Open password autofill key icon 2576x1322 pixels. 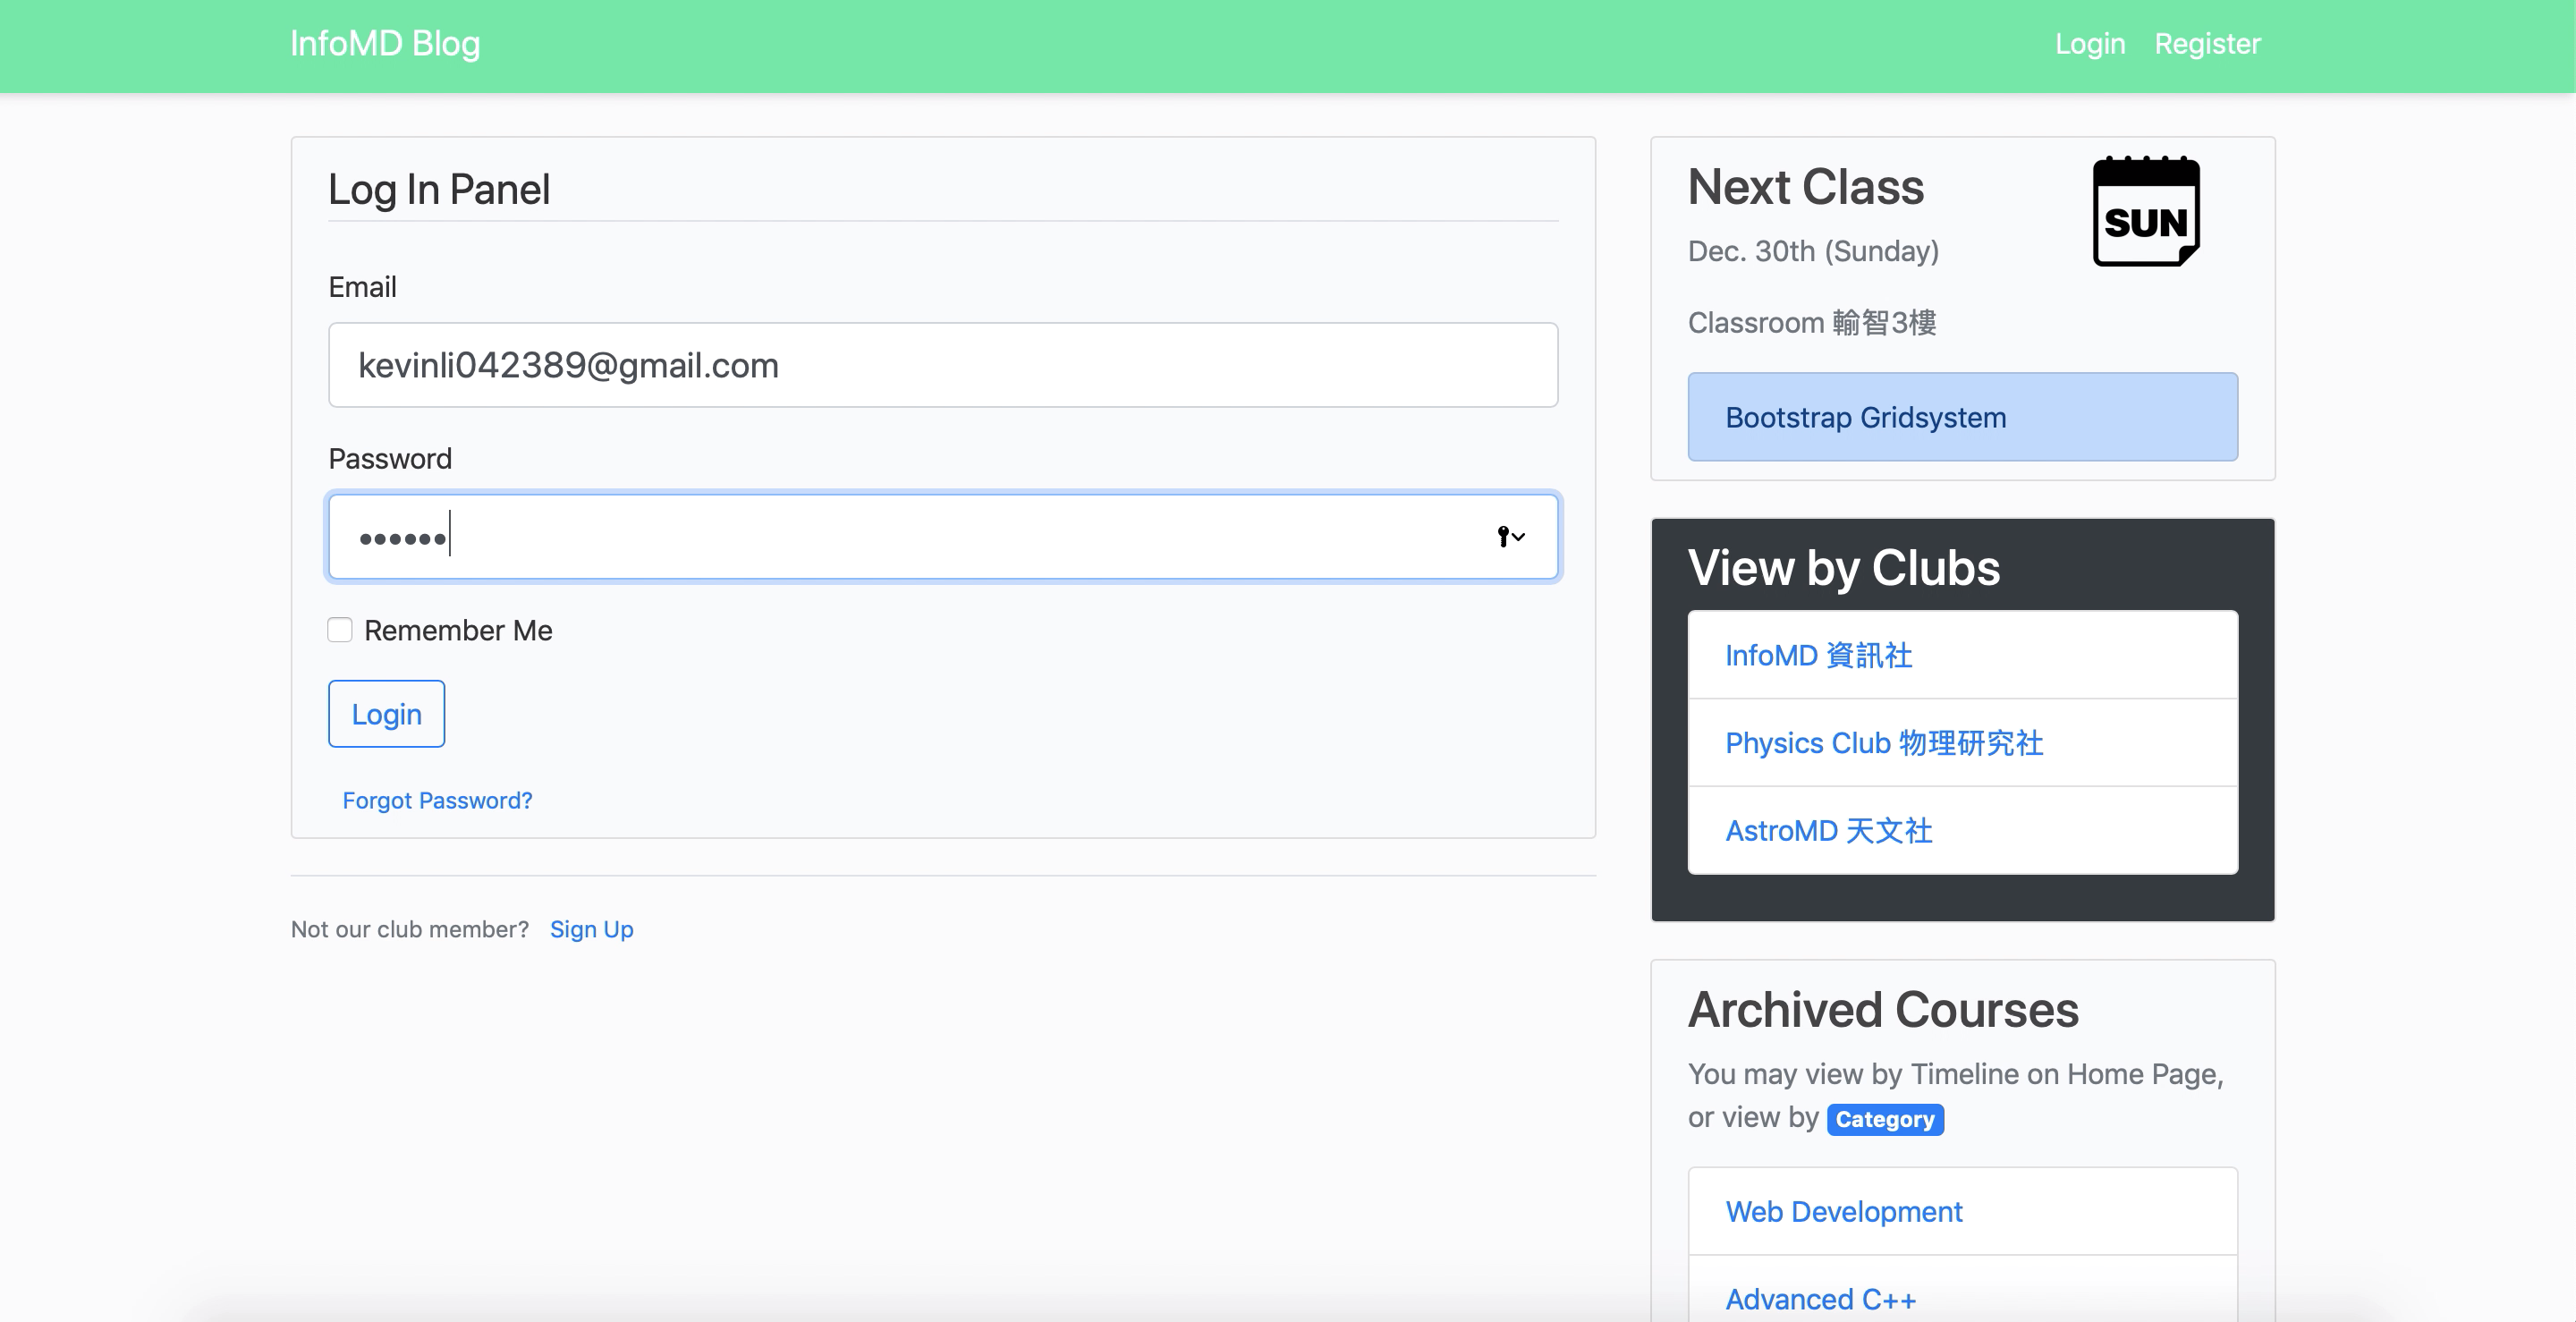click(x=1503, y=537)
